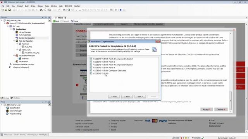Click the Task Configuration icon

pyautogui.click(x=17, y=41)
